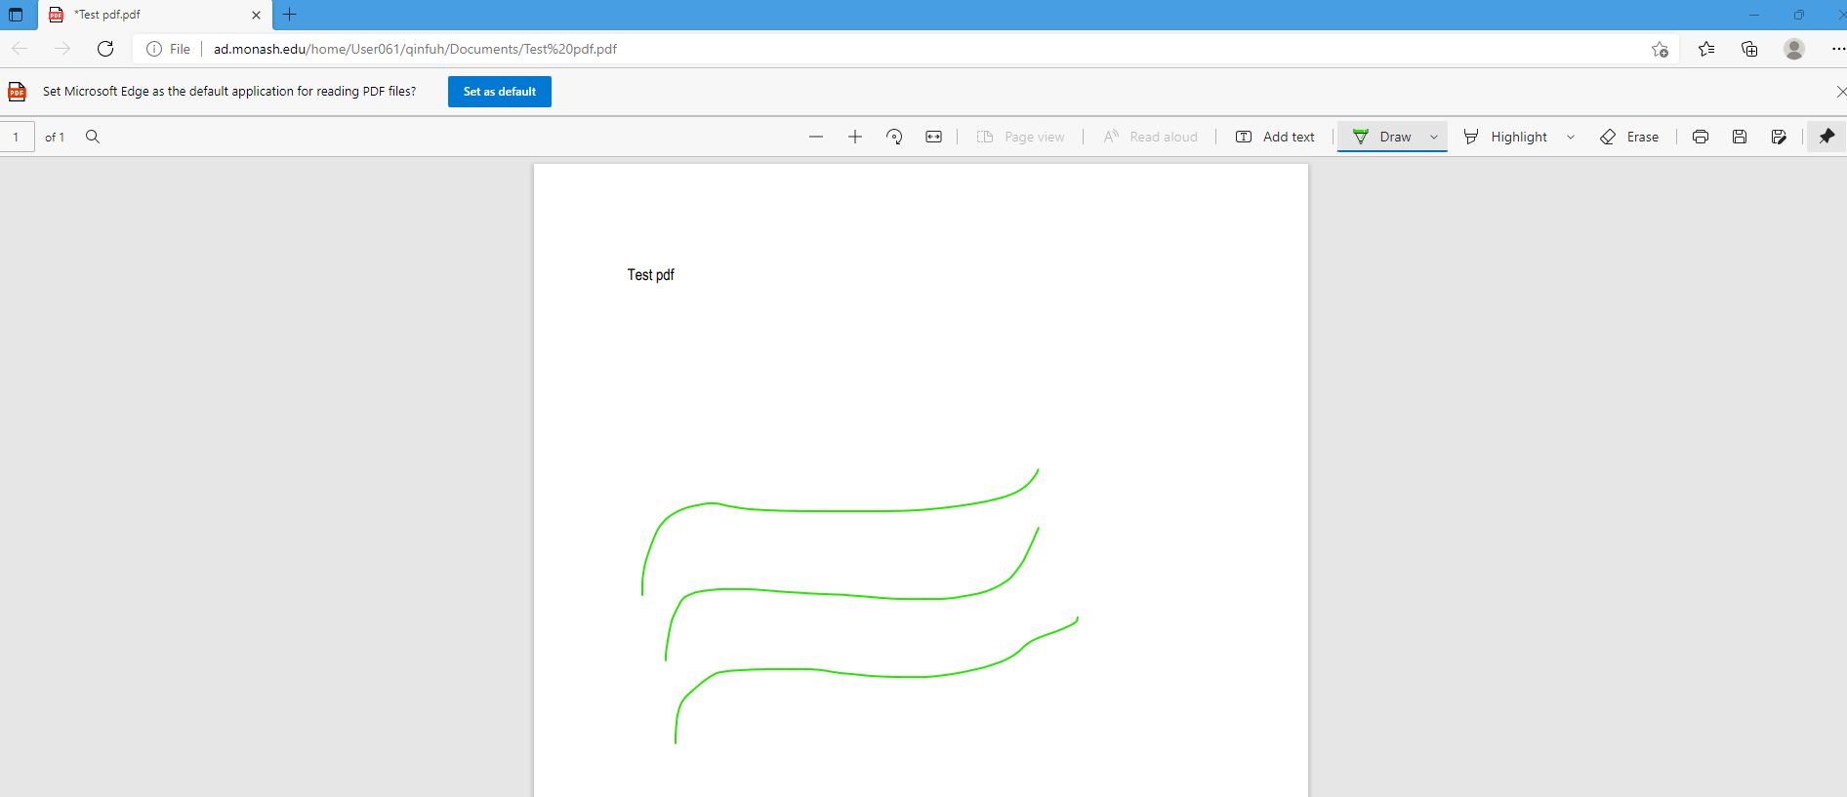Dismiss the default PDF reader prompt
This screenshot has width=1847, height=797.
(1840, 92)
